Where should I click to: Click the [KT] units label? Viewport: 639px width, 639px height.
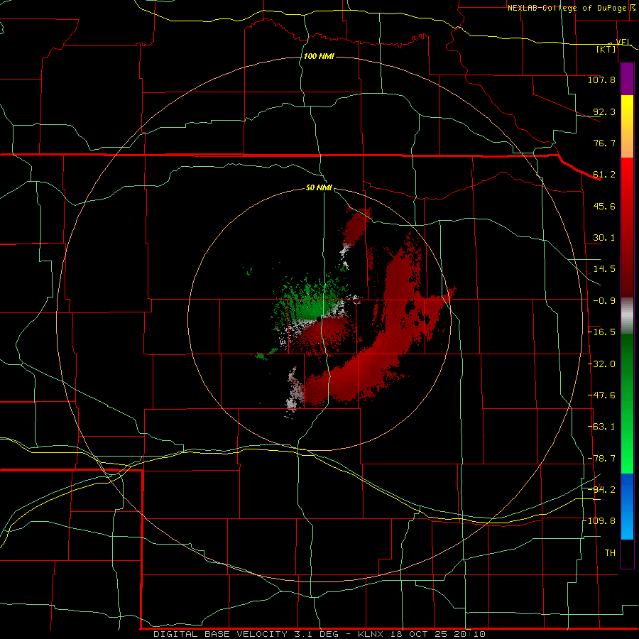[x=606, y=49]
